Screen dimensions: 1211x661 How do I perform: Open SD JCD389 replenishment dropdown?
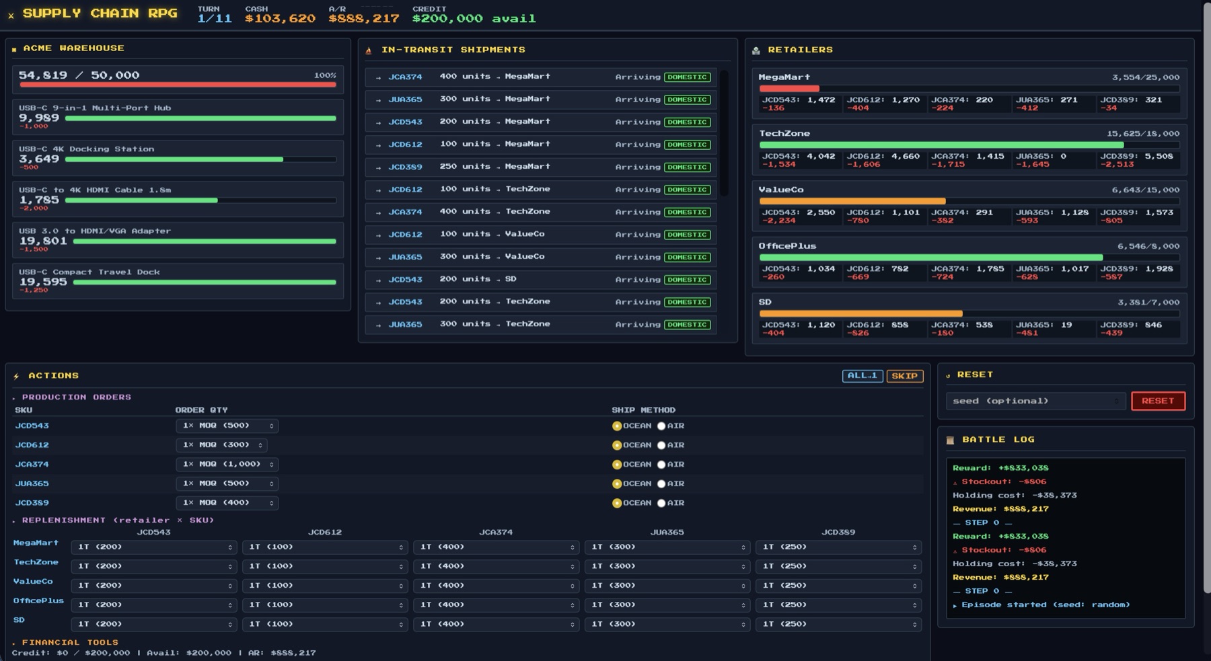pos(838,624)
